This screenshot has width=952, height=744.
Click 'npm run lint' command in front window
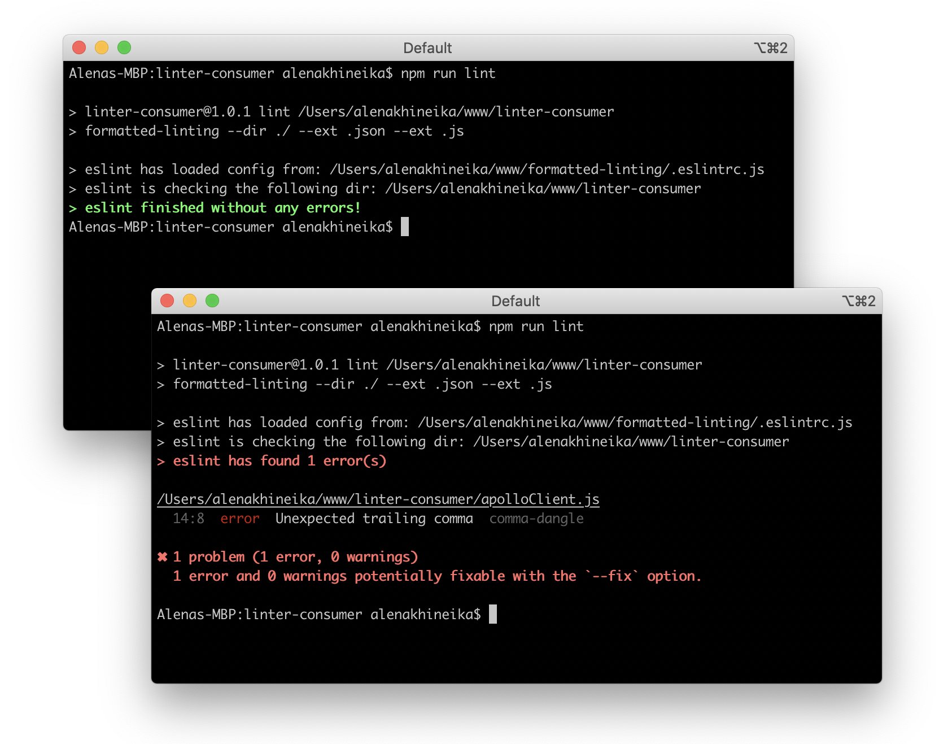[x=536, y=327]
